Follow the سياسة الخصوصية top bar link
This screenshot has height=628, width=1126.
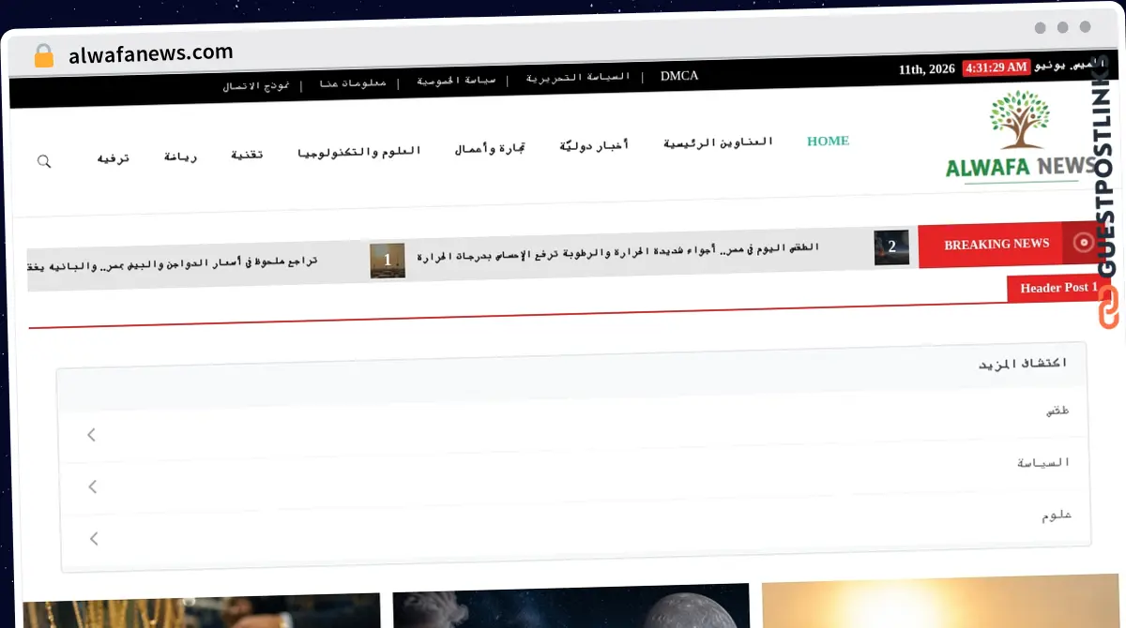(456, 81)
